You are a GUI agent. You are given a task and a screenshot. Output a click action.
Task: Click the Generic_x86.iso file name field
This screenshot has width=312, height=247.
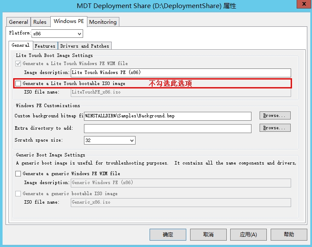pos(181,202)
